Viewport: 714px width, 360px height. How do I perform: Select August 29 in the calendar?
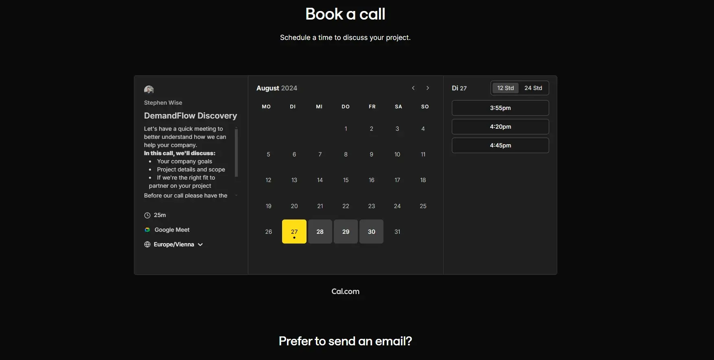pyautogui.click(x=346, y=232)
